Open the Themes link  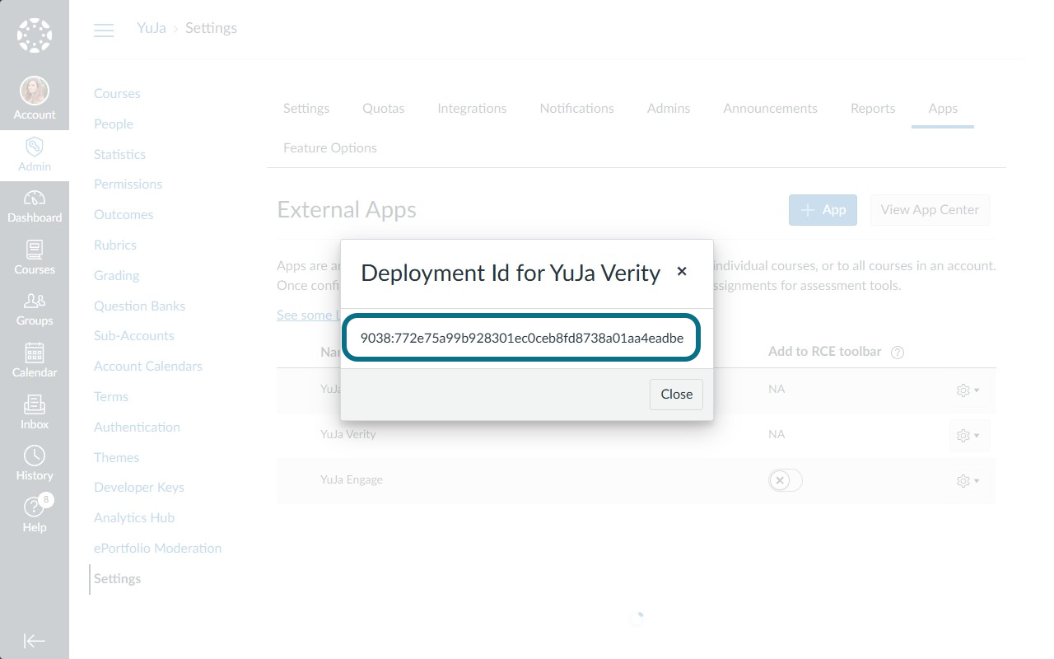coord(116,458)
